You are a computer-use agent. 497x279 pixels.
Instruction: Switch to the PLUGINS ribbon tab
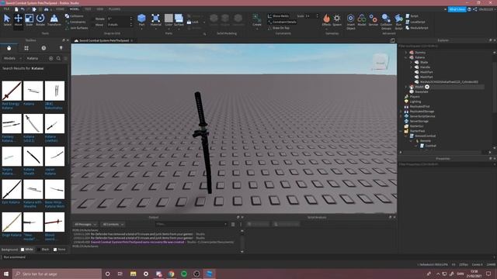tap(114, 9)
